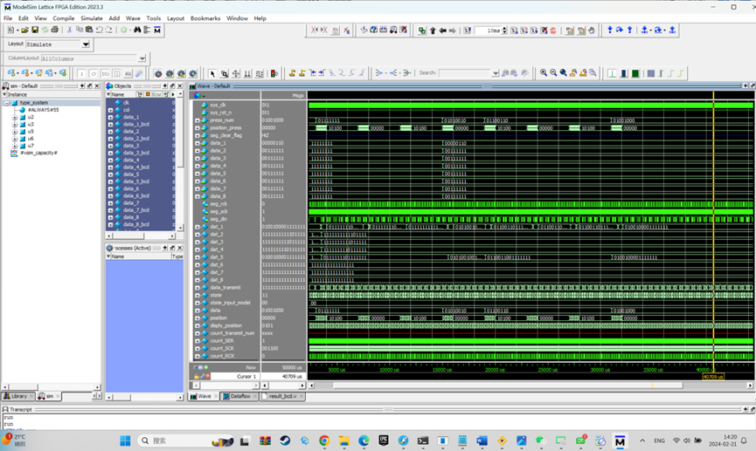Click the Objects panel vertical scrollbar
Viewport: 756px width, 451px height.
(x=180, y=161)
